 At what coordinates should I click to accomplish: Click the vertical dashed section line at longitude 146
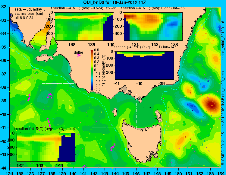pos(136,111)
